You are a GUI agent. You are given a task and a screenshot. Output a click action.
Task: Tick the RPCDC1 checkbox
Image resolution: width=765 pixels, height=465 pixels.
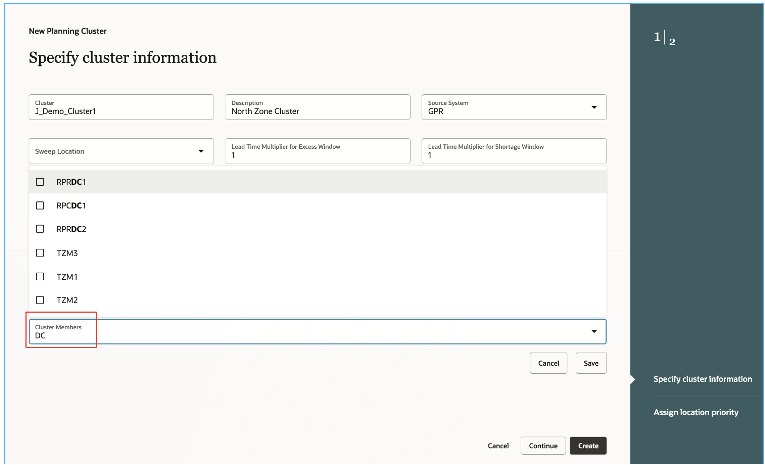click(x=40, y=205)
